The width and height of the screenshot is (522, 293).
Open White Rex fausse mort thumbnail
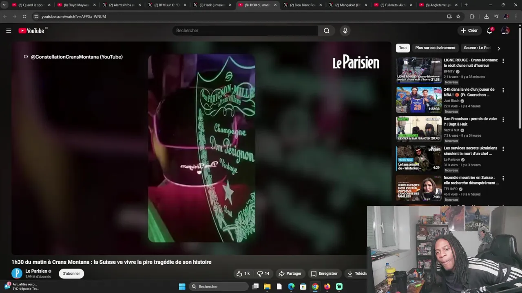[419, 158]
